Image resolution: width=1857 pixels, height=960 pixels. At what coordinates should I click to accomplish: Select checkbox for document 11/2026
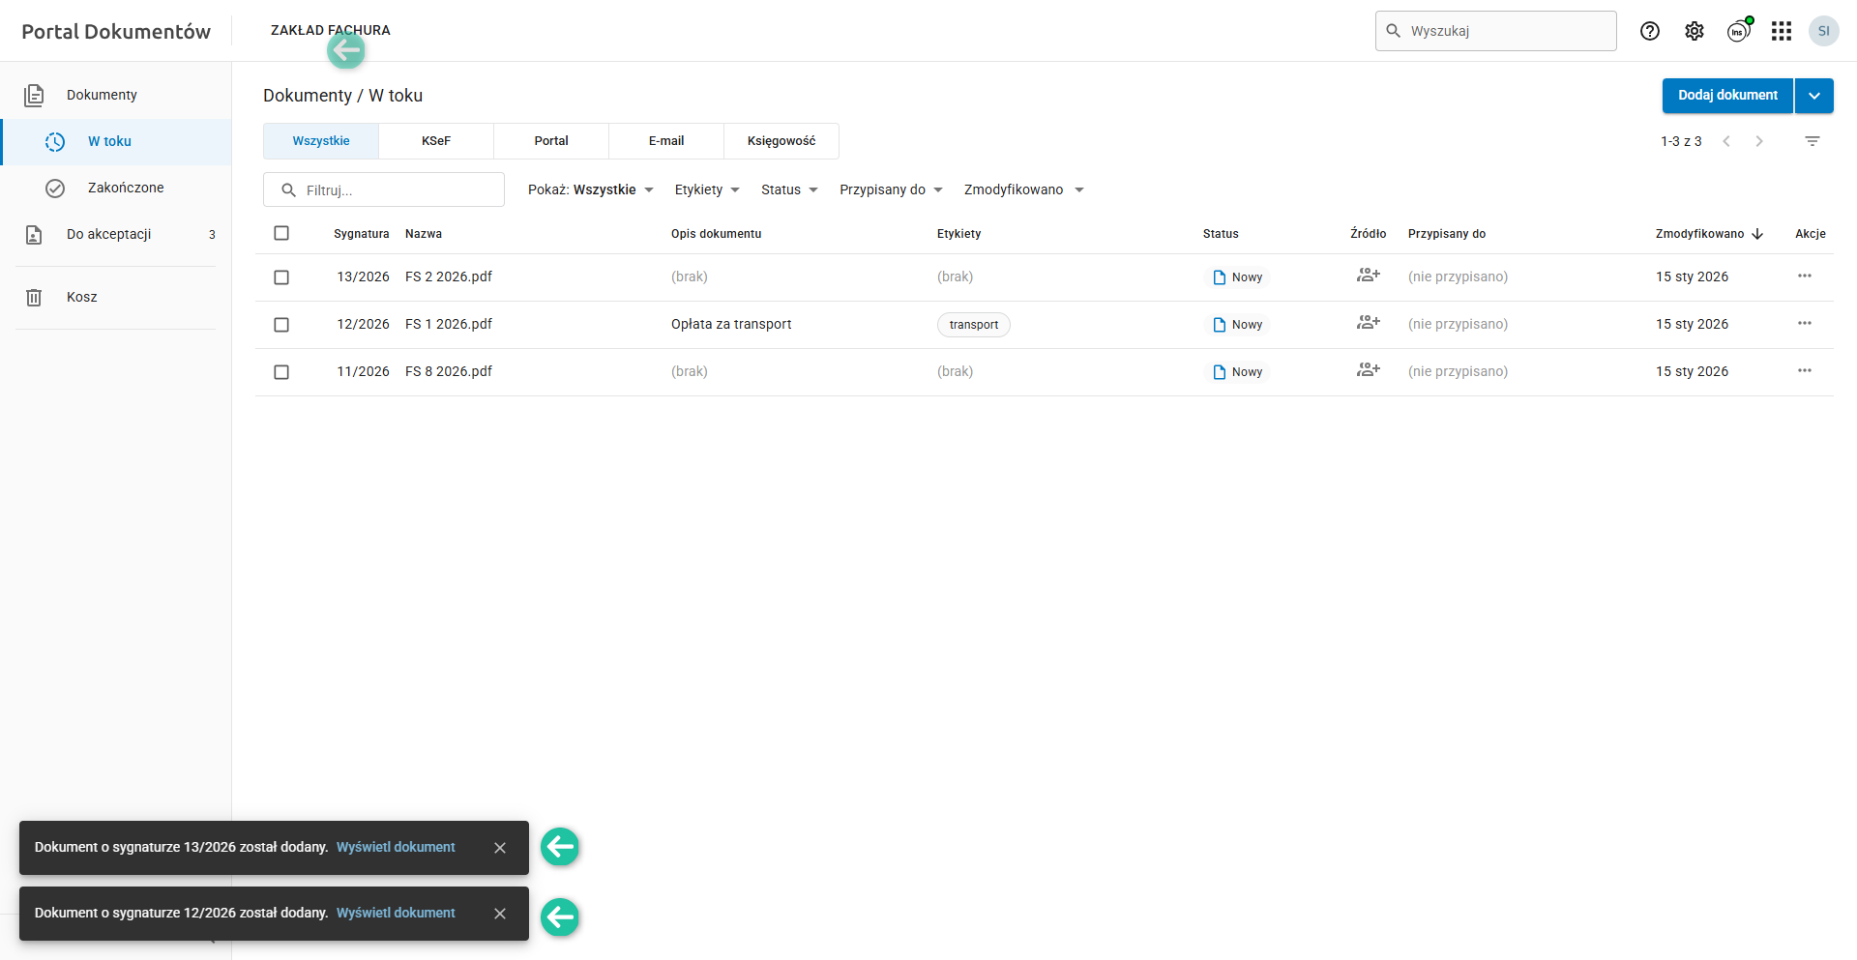pyautogui.click(x=281, y=372)
